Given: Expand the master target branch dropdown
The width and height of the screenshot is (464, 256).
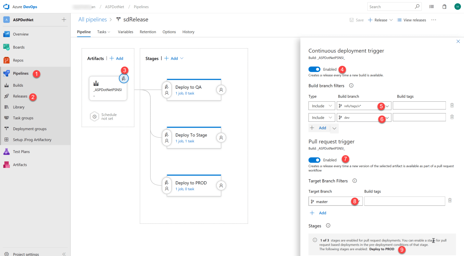Looking at the screenshot, I should pyautogui.click(x=359, y=201).
